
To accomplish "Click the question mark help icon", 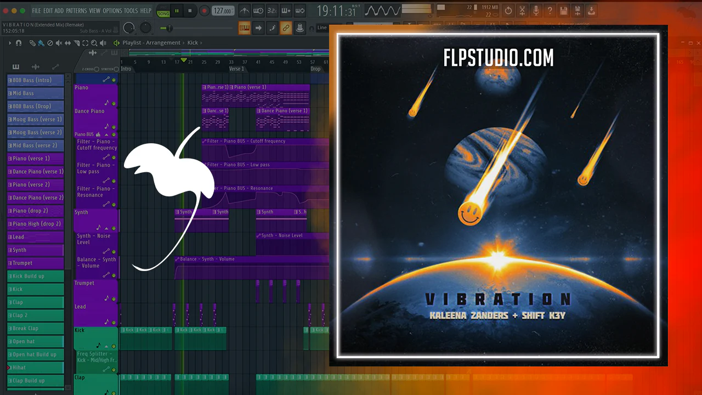I will point(550,10).
